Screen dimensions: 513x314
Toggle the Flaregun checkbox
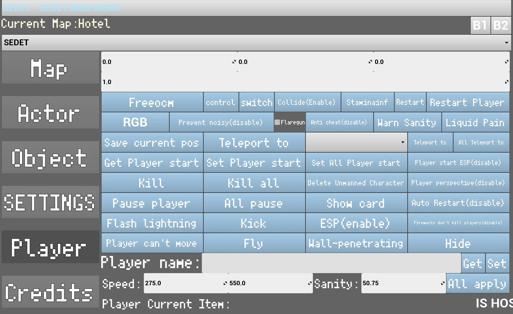click(277, 122)
